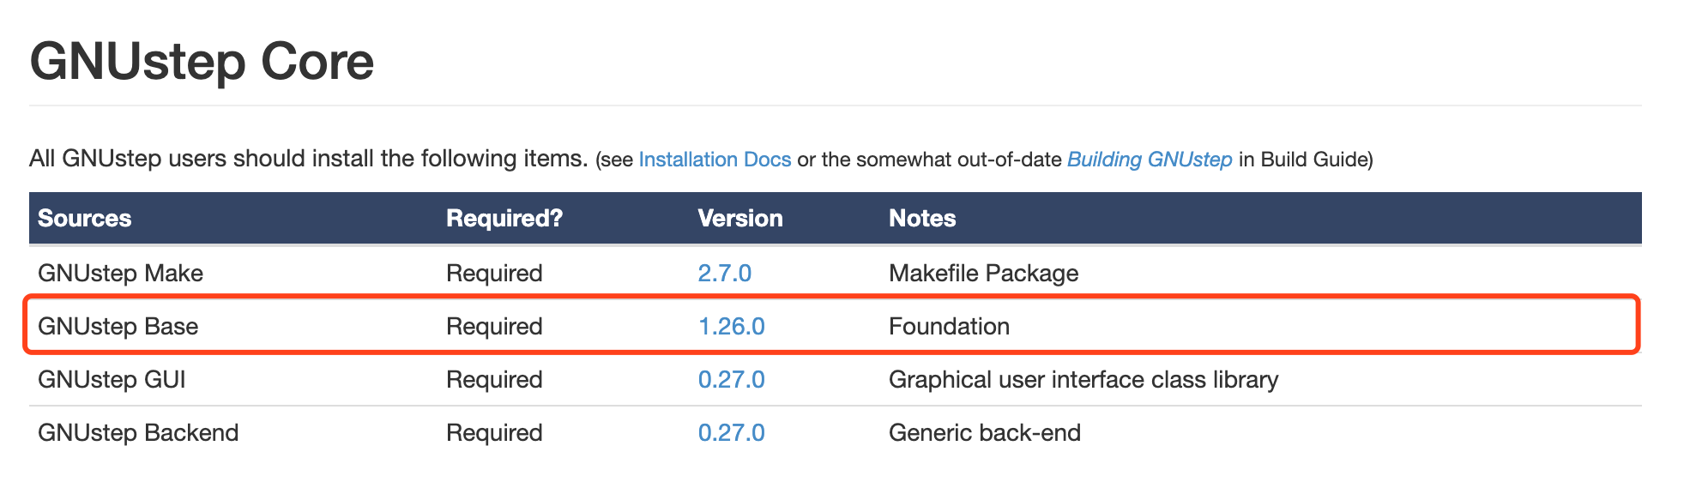Viewport: 1690px width, 482px height.
Task: Open GNUstep GUI version 0.27.0 link
Action: tap(731, 379)
